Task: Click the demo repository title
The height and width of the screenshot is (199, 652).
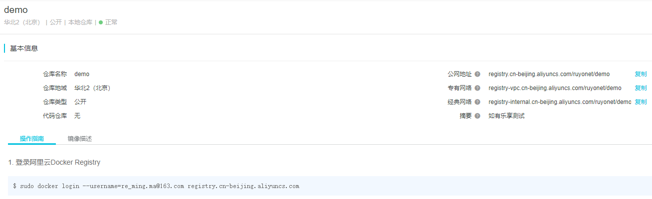Action: (x=16, y=10)
